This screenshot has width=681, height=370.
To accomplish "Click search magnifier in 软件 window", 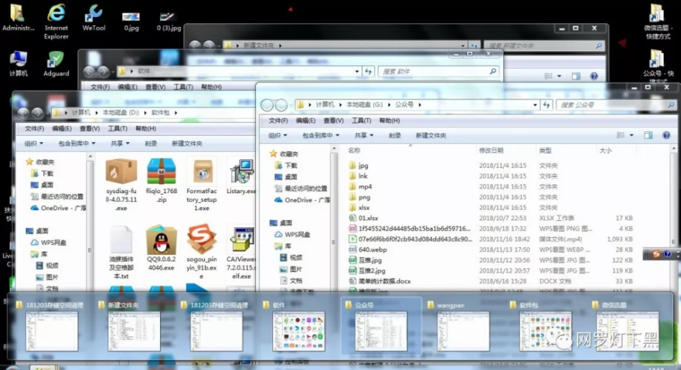I will point(493,71).
